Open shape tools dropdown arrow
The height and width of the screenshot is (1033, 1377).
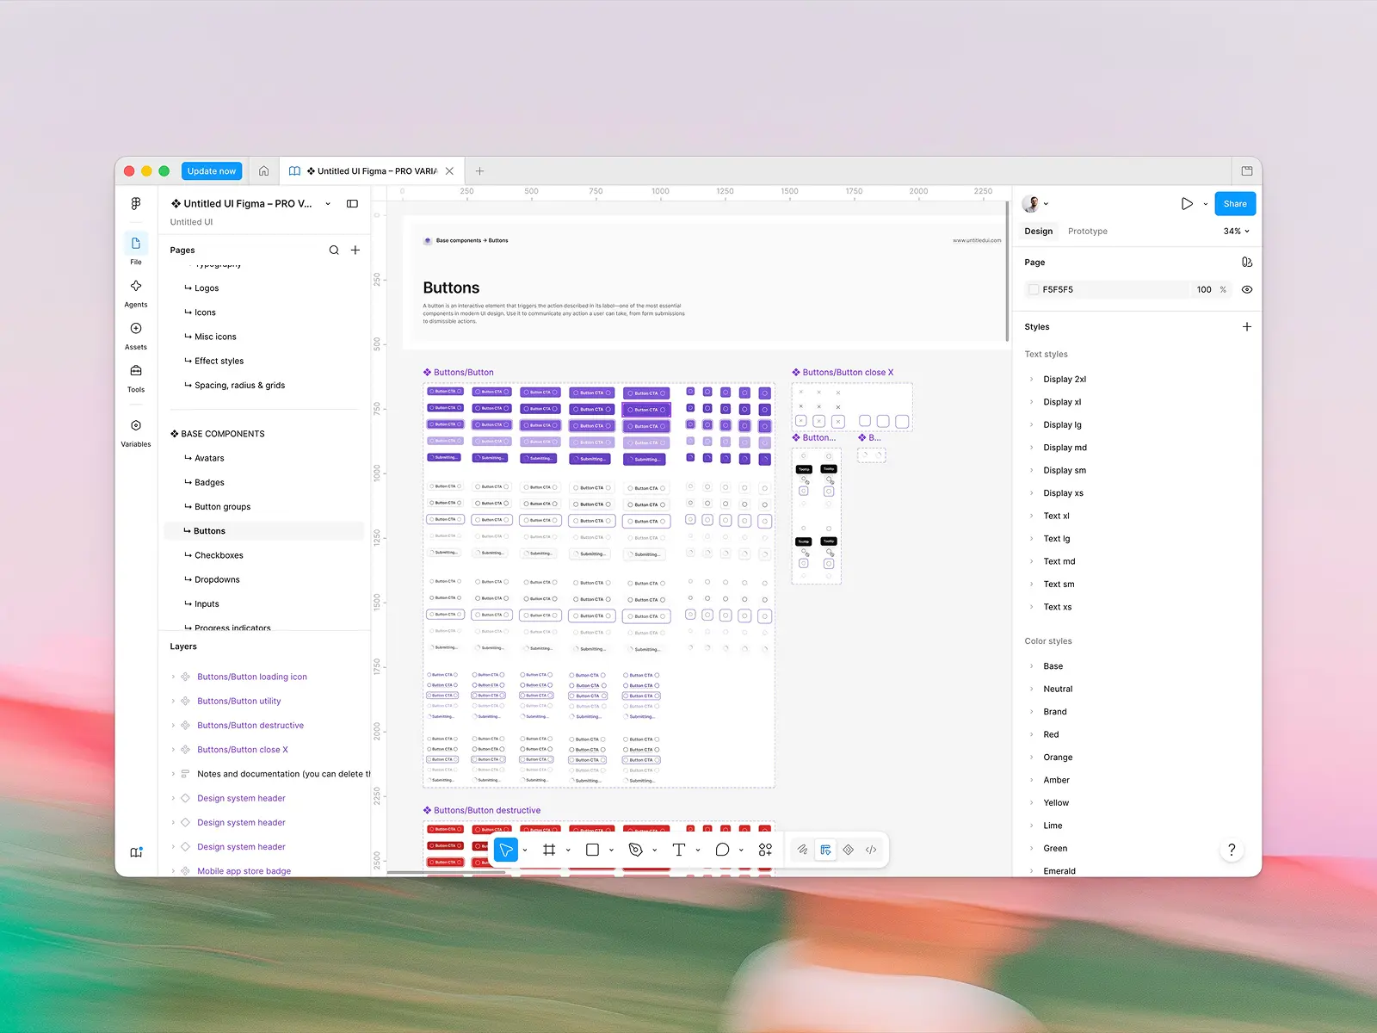pyautogui.click(x=611, y=851)
